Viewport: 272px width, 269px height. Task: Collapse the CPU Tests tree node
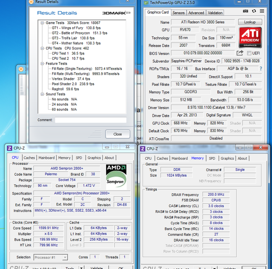click(x=42, y=48)
